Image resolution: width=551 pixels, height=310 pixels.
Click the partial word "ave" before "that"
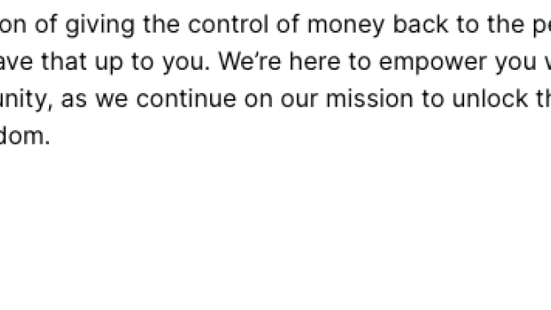[x=16, y=63]
